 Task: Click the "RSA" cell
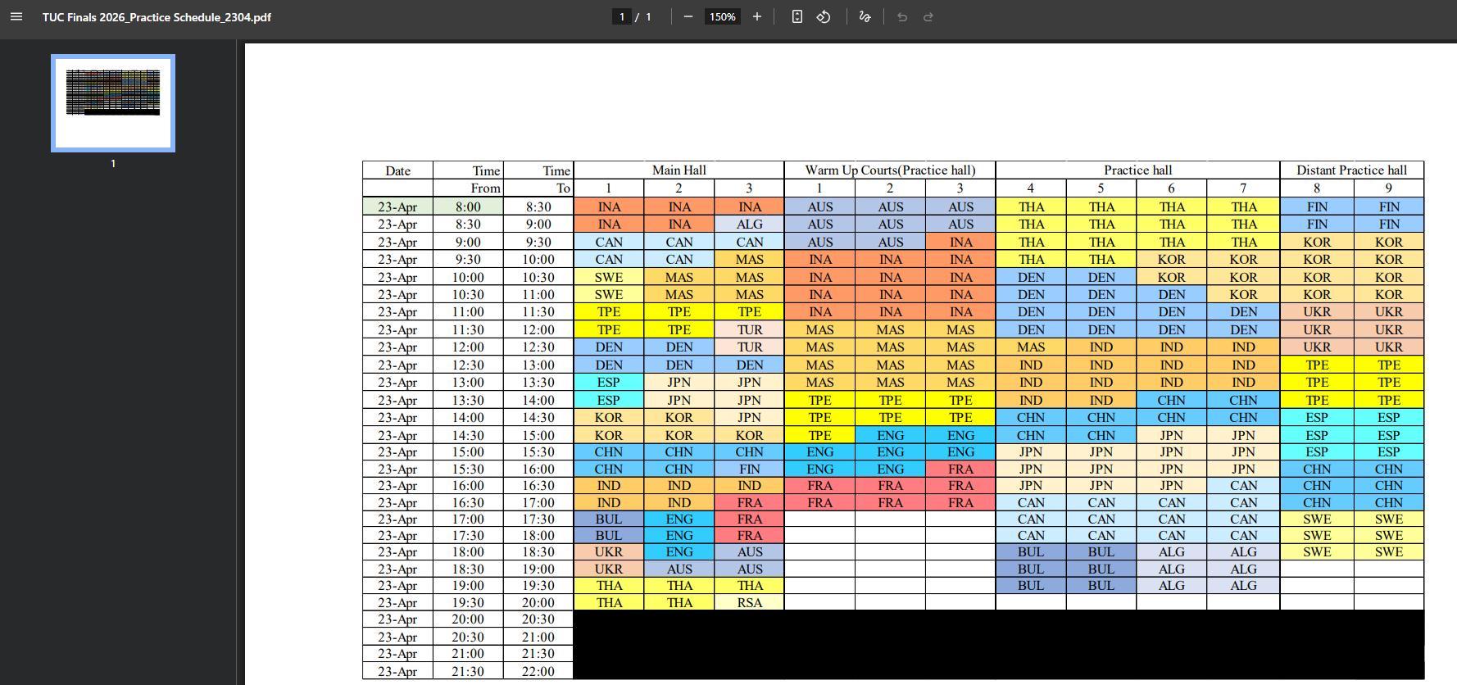749,602
